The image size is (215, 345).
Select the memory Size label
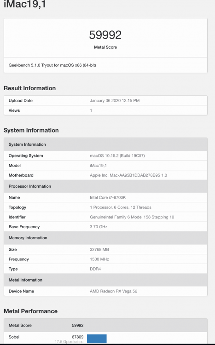[x=12, y=249]
